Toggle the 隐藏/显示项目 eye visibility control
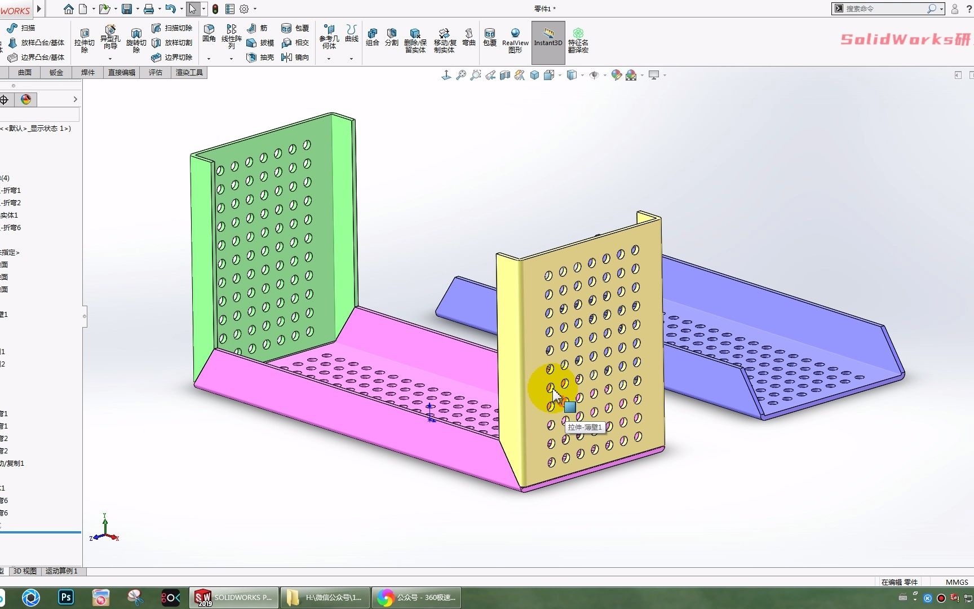The image size is (974, 609). pyautogui.click(x=594, y=75)
